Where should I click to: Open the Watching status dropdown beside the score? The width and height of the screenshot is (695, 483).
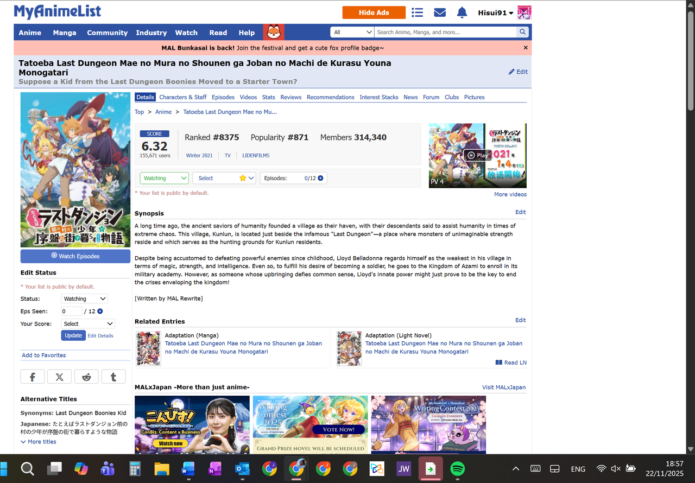point(164,178)
